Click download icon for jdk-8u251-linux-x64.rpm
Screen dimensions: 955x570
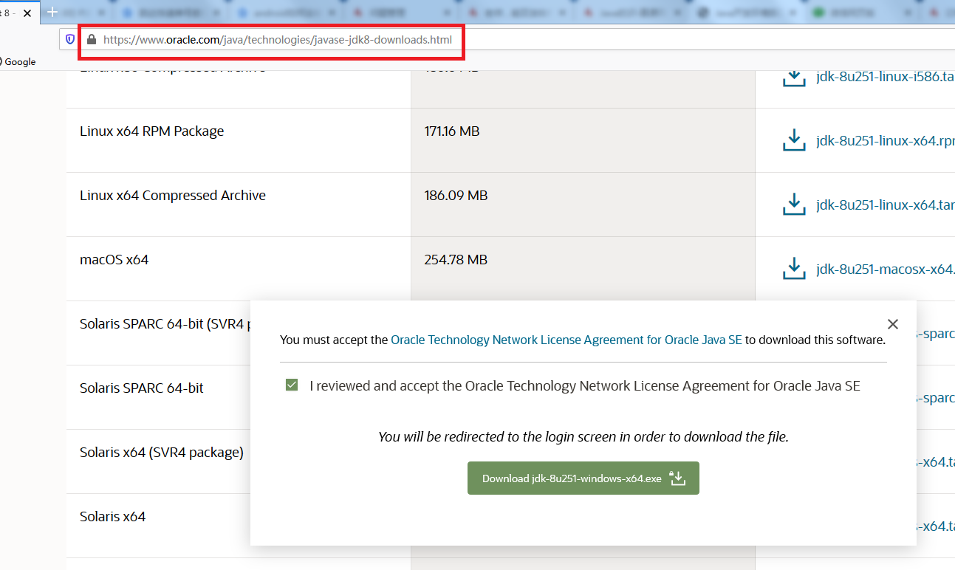tap(793, 140)
